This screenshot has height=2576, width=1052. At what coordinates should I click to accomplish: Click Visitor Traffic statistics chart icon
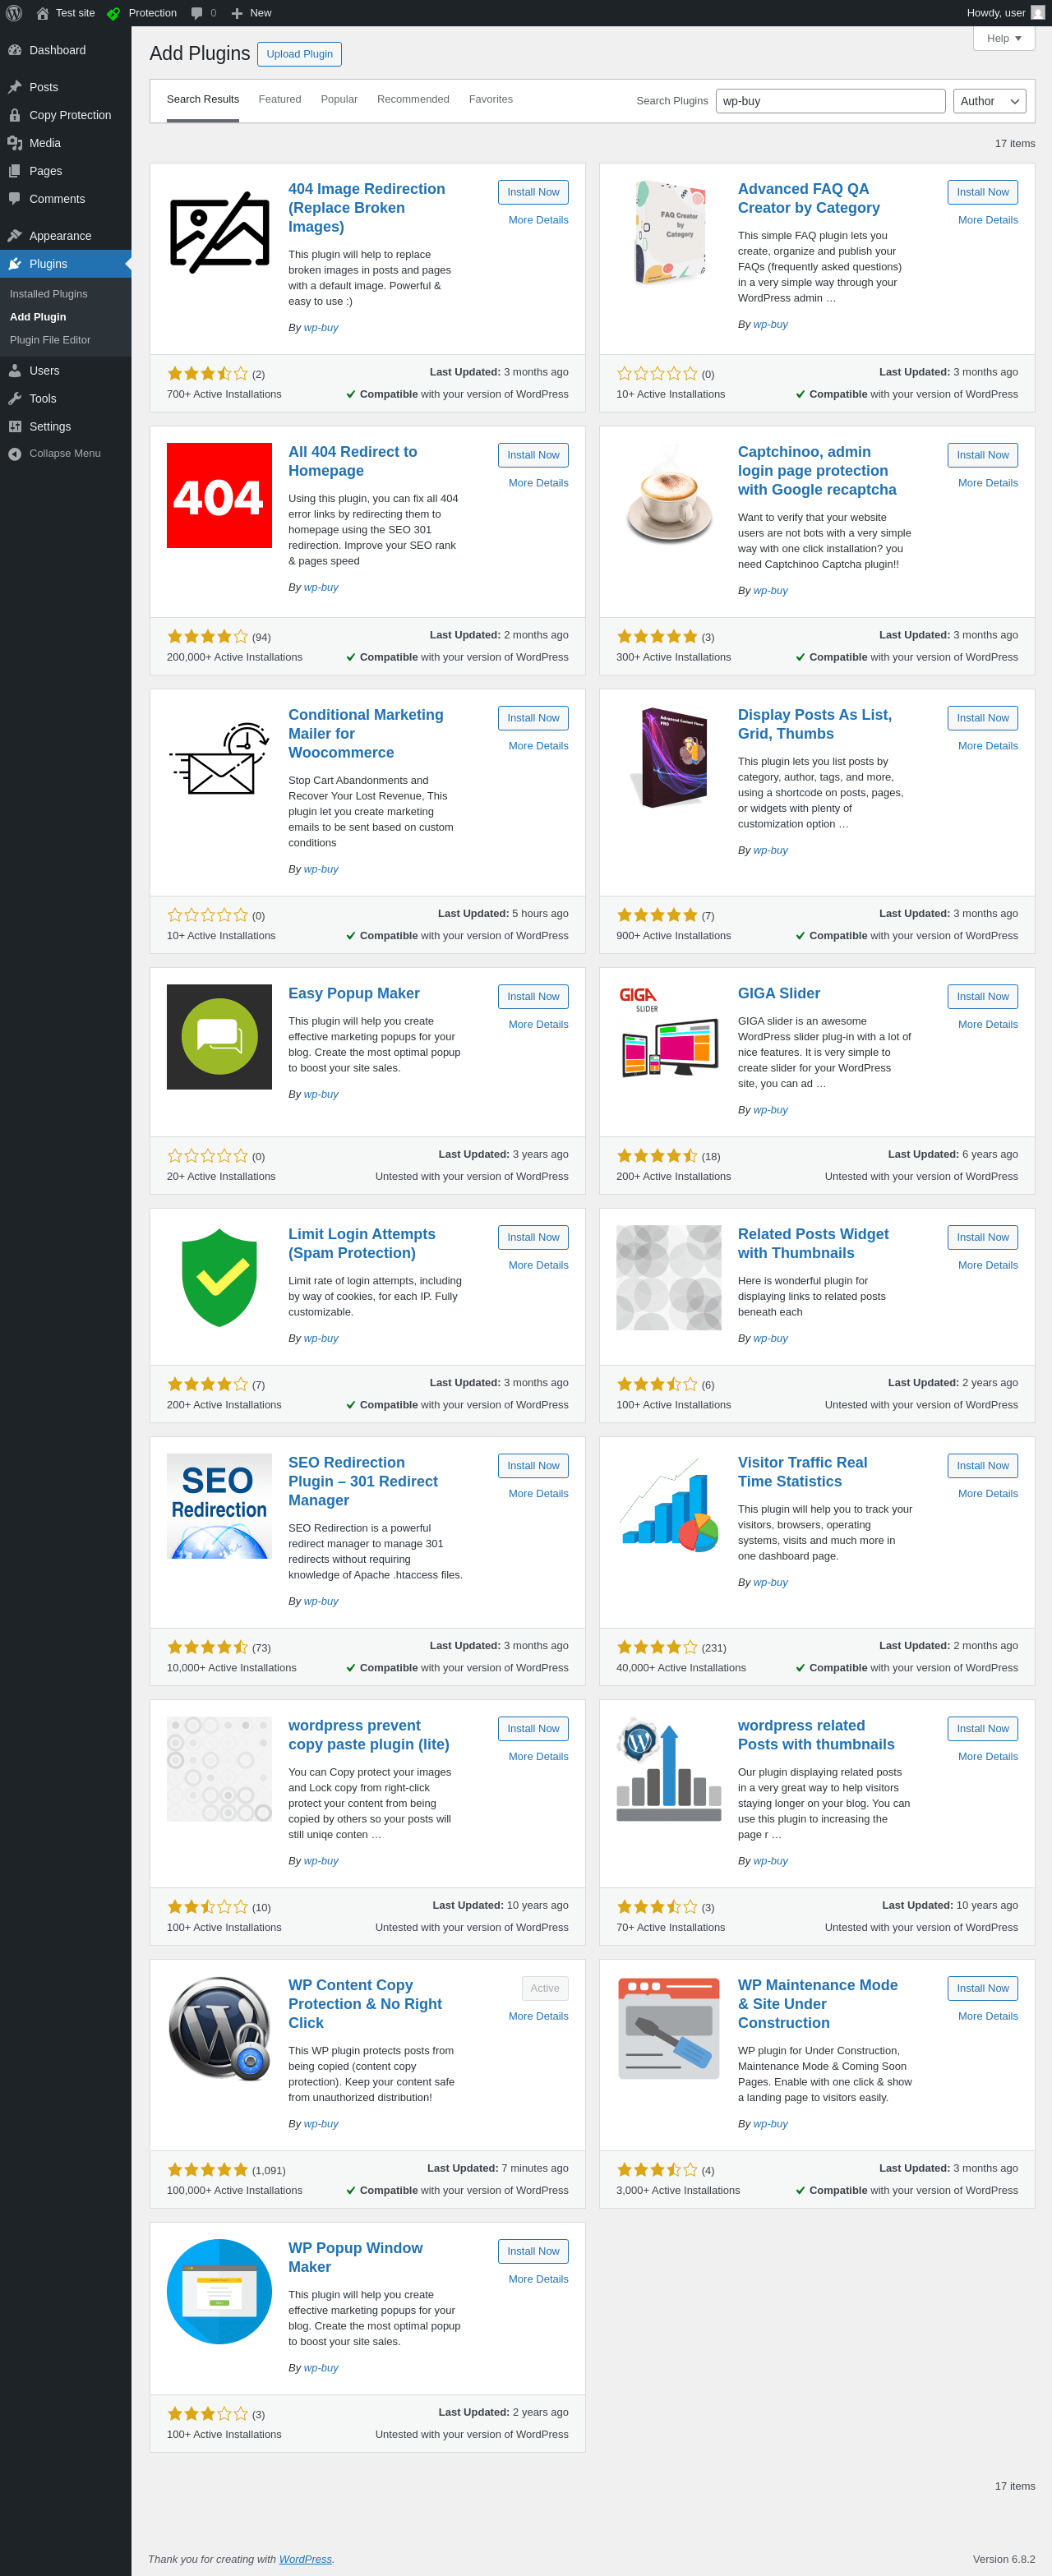pos(669,1506)
